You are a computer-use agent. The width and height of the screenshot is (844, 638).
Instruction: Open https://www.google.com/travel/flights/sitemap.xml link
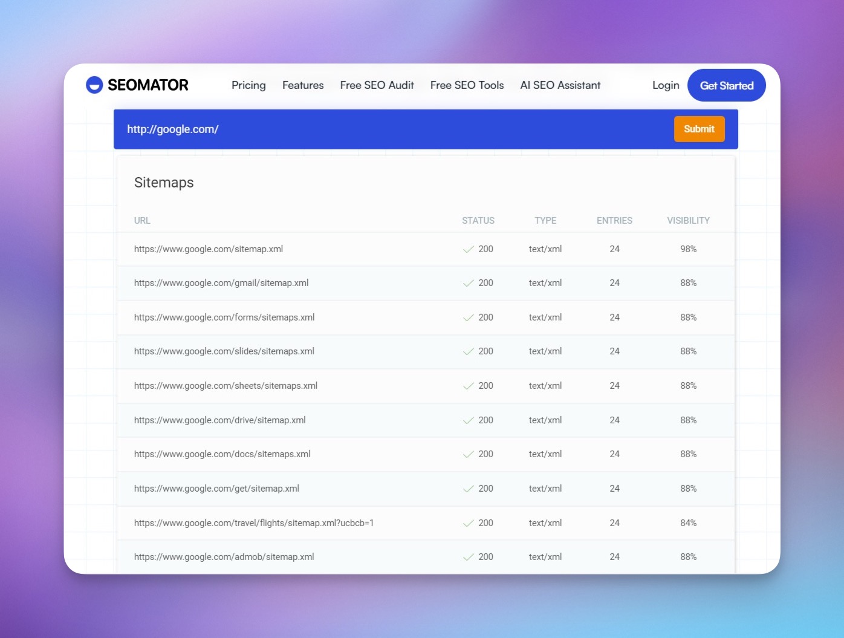pyautogui.click(x=253, y=522)
